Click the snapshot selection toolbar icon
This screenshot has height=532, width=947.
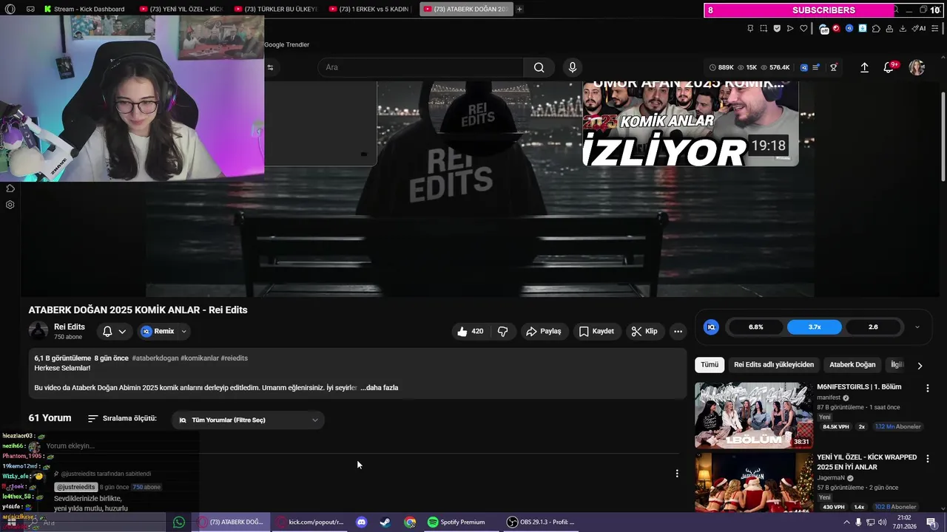(x=764, y=28)
